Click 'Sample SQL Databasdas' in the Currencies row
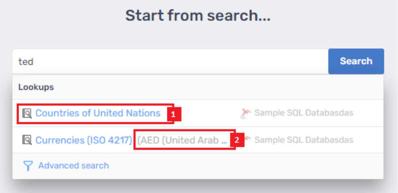Viewport: 398px width, 193px height. pos(303,140)
